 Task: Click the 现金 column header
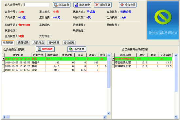(x=81, y=55)
